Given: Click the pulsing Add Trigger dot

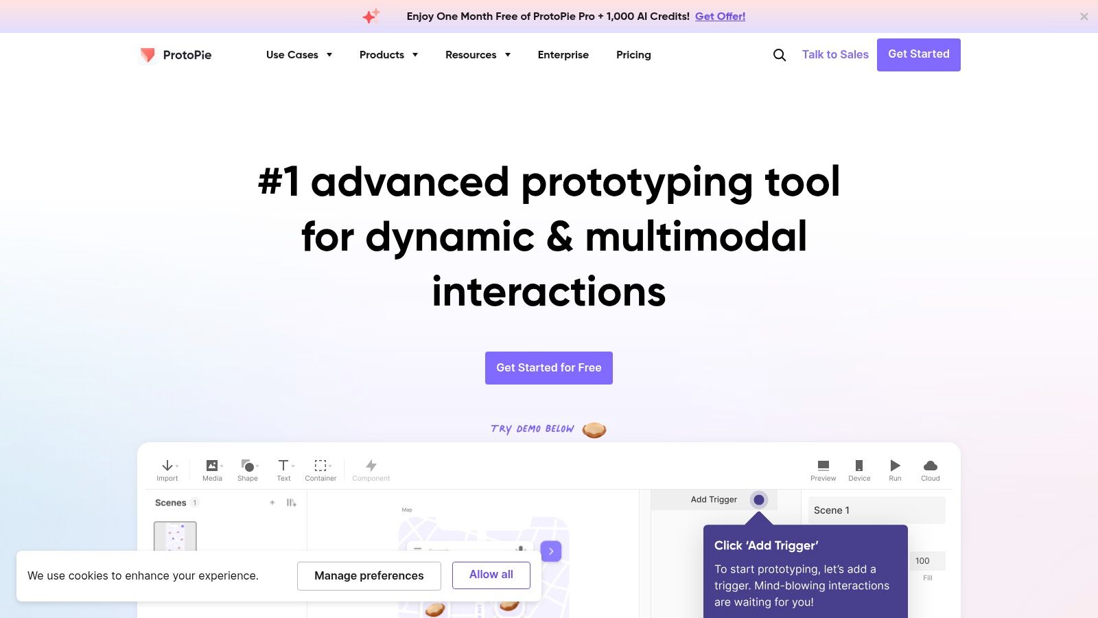Looking at the screenshot, I should coord(759,500).
